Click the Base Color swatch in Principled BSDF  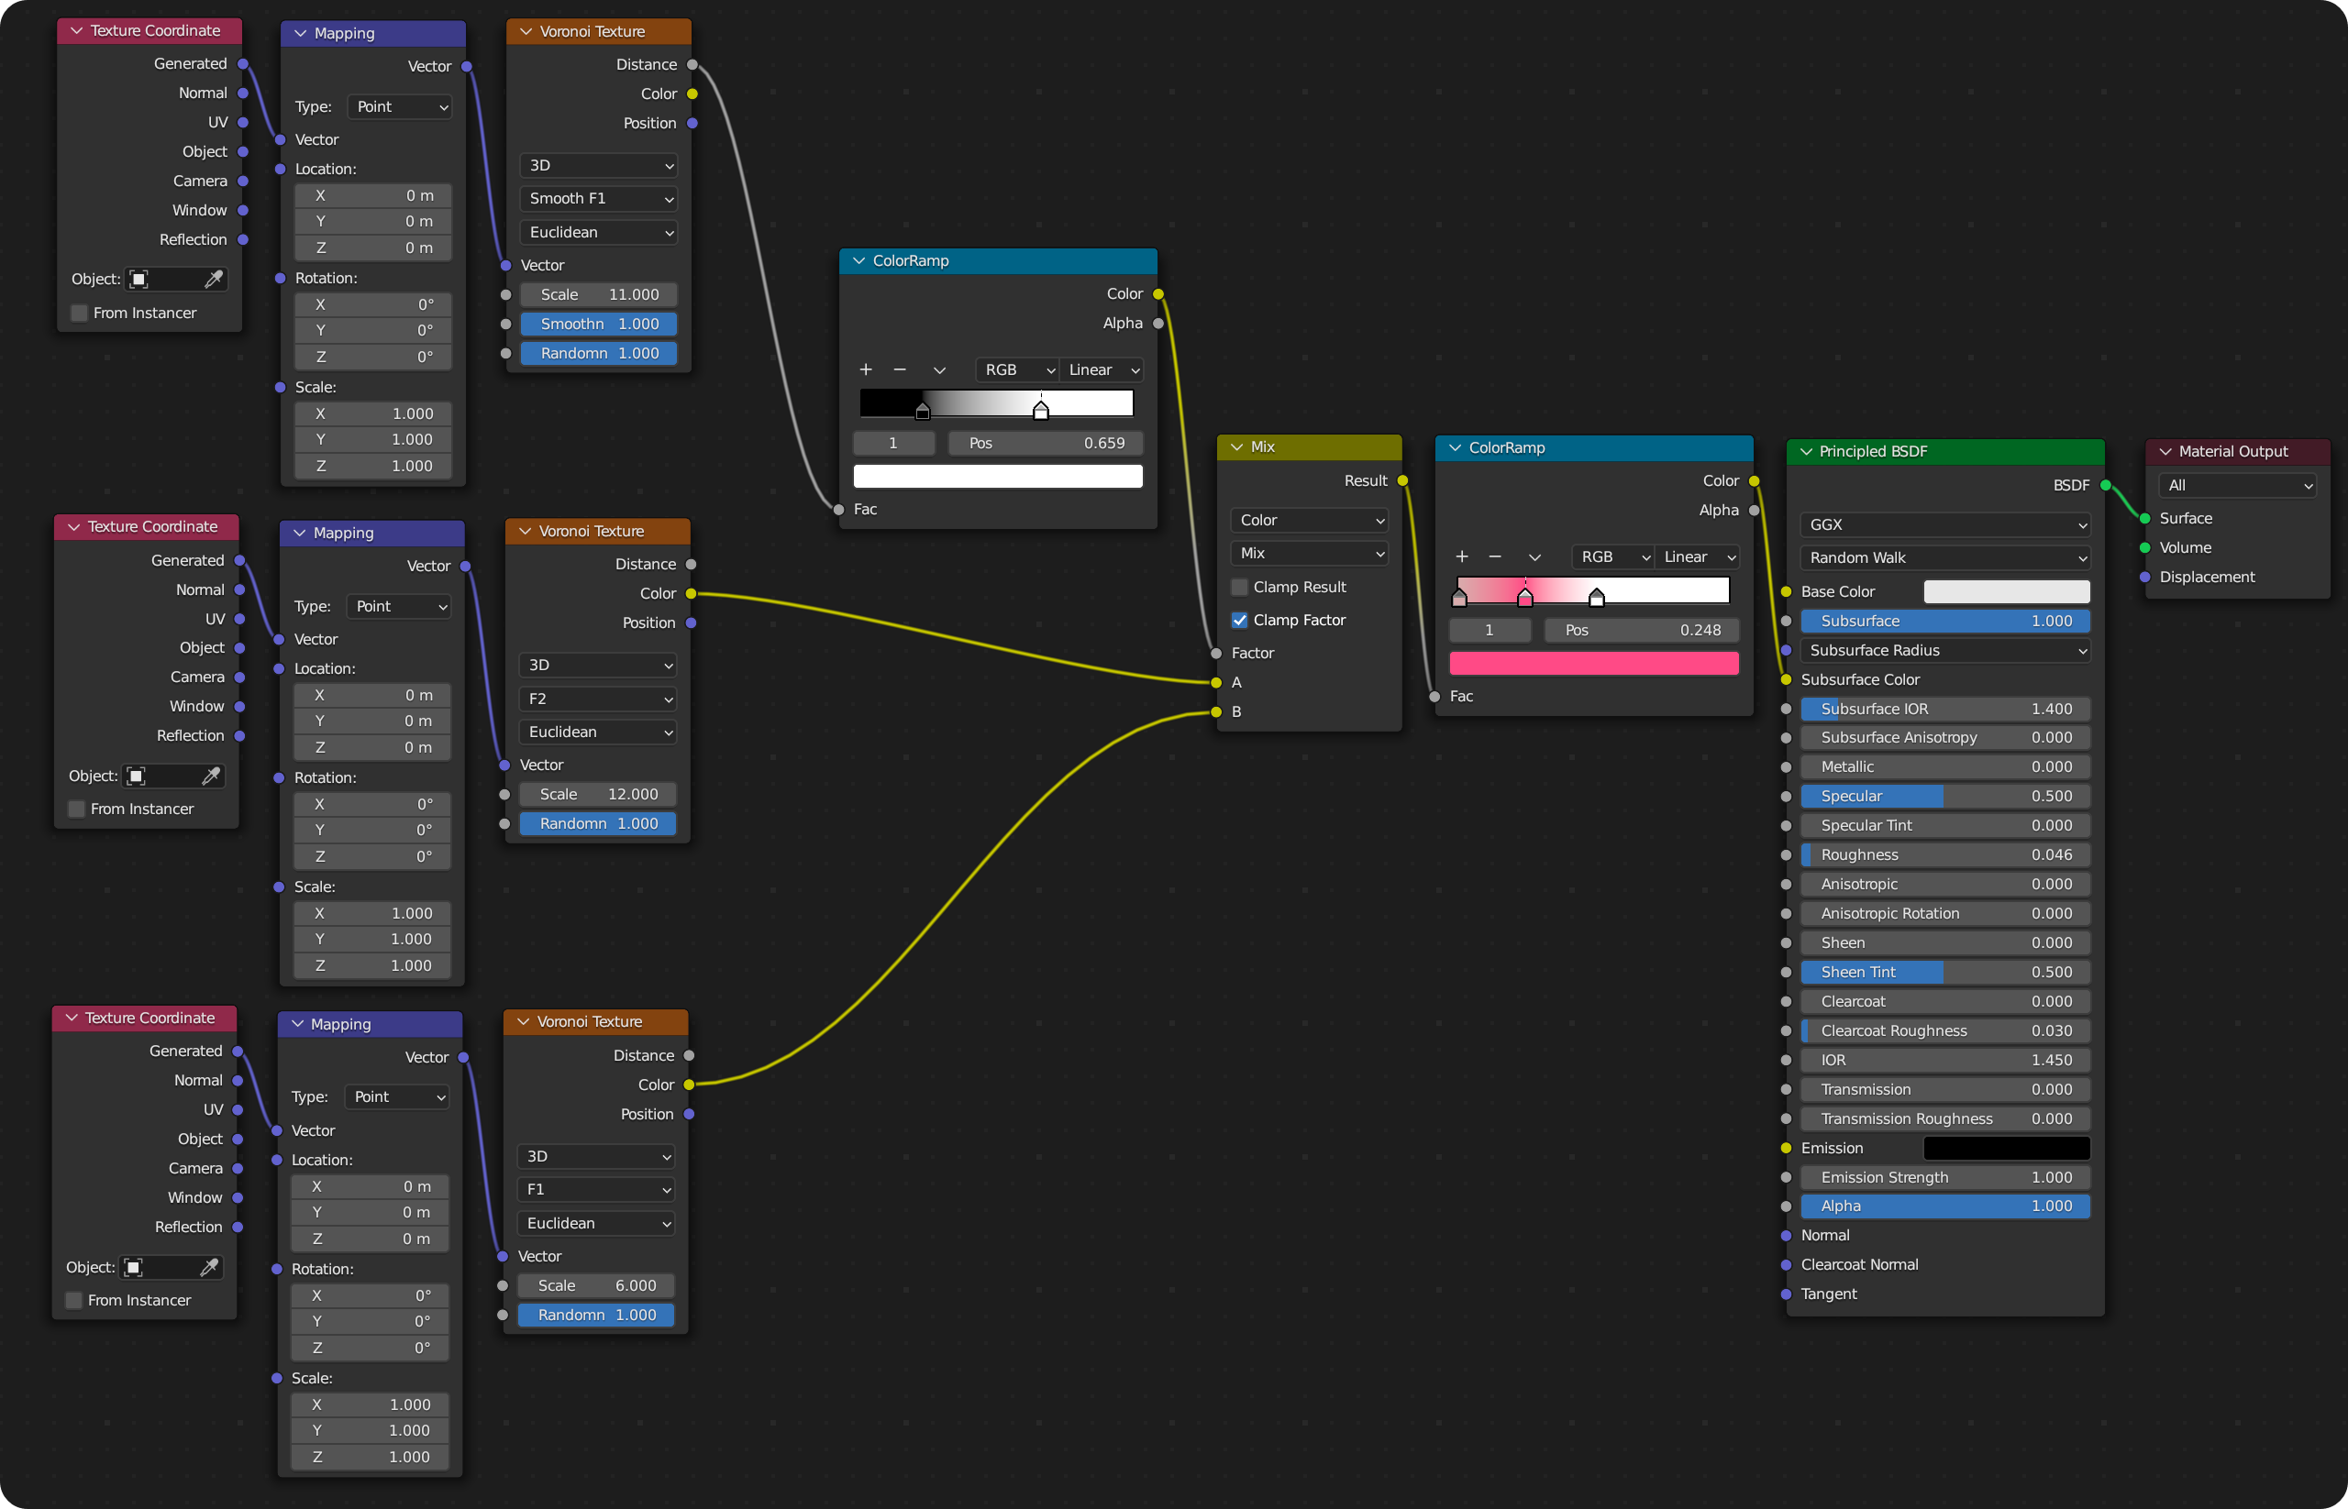coord(2006,591)
